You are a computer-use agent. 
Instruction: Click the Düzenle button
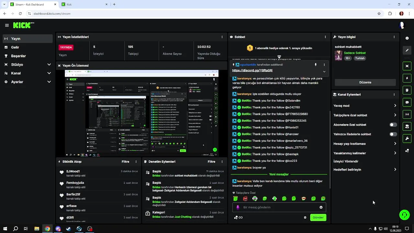pyautogui.click(x=365, y=82)
